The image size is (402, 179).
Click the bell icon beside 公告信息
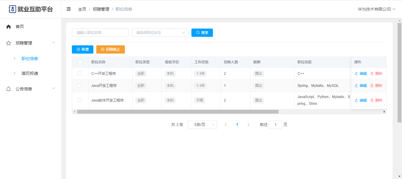(x=9, y=89)
